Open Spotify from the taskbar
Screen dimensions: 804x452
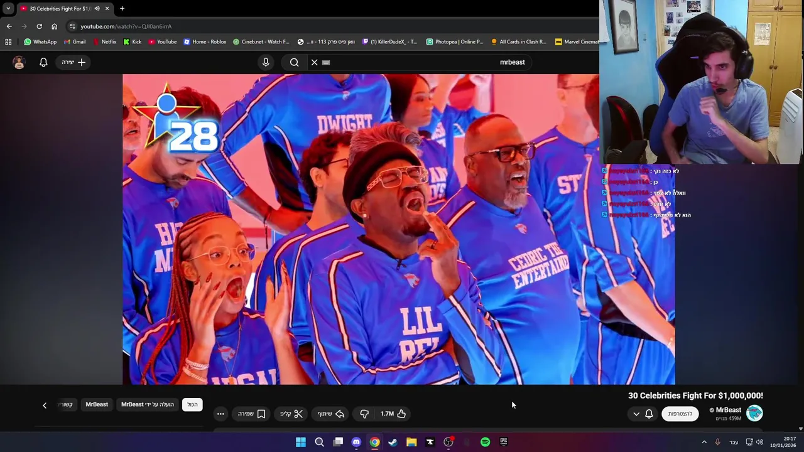[x=485, y=442]
